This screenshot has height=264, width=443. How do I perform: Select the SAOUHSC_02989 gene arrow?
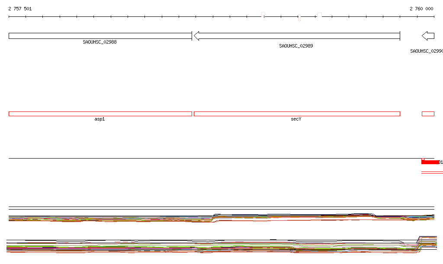[297, 36]
